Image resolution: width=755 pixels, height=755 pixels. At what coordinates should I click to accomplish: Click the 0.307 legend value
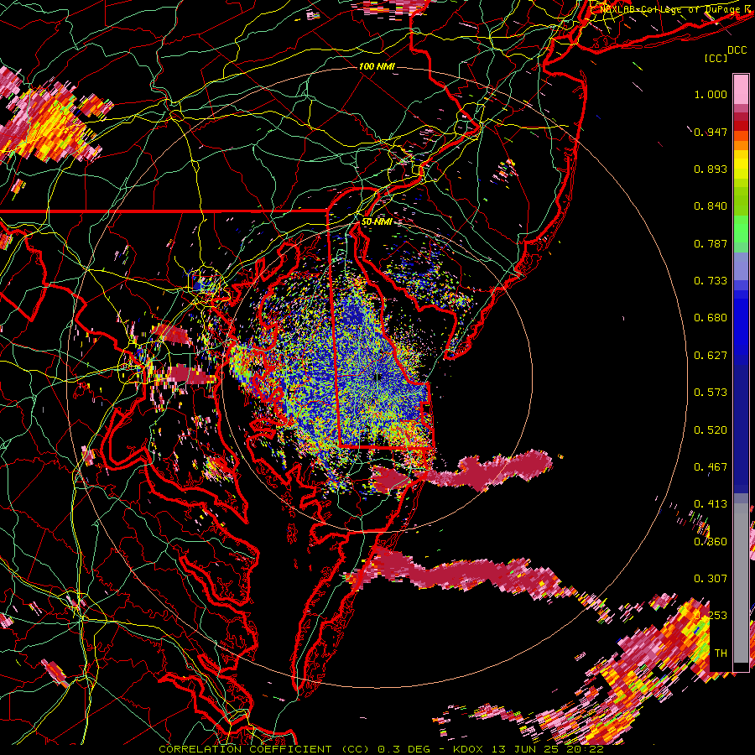pyautogui.click(x=711, y=579)
